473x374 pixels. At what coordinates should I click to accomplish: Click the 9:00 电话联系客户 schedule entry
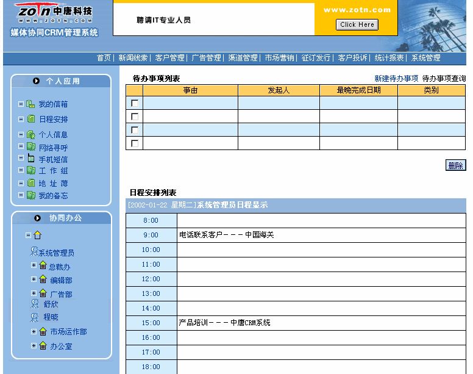click(226, 235)
